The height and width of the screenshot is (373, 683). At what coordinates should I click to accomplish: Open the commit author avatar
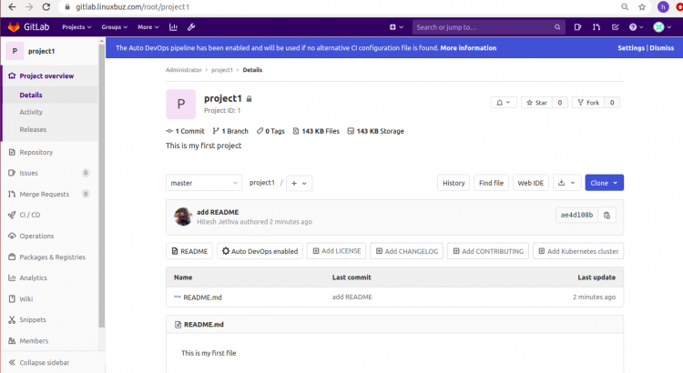[x=183, y=217]
